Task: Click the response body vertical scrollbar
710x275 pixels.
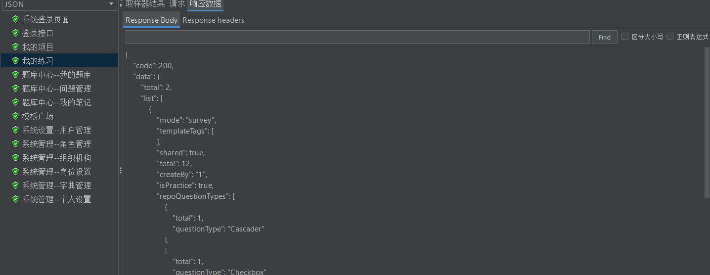Action: click(707, 123)
